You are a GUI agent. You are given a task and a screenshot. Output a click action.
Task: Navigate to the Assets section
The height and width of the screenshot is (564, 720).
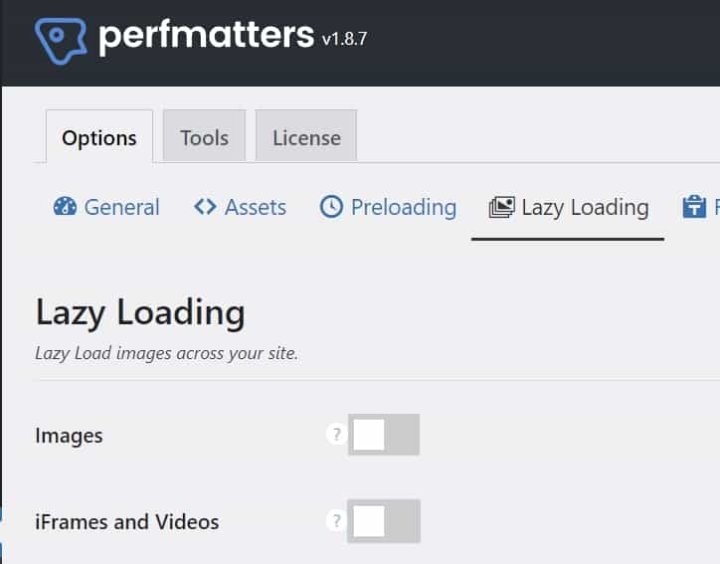click(x=256, y=207)
